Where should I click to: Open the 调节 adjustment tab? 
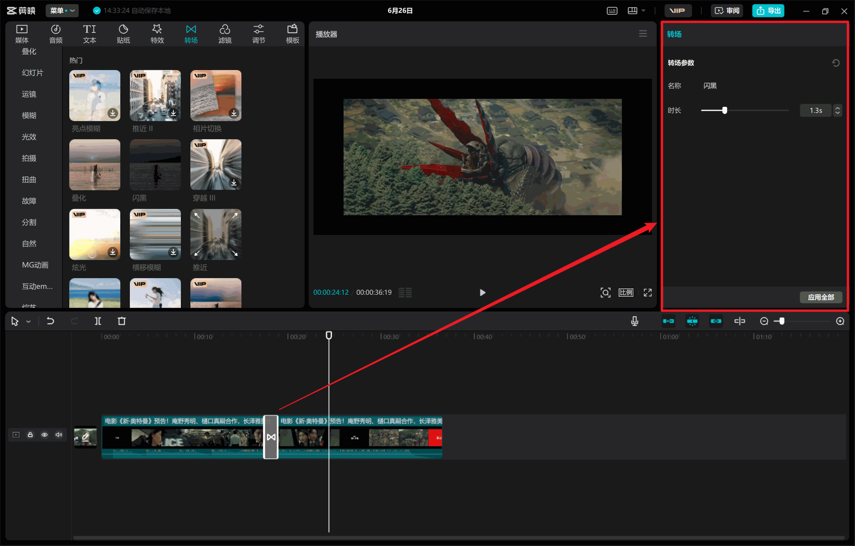pos(259,34)
